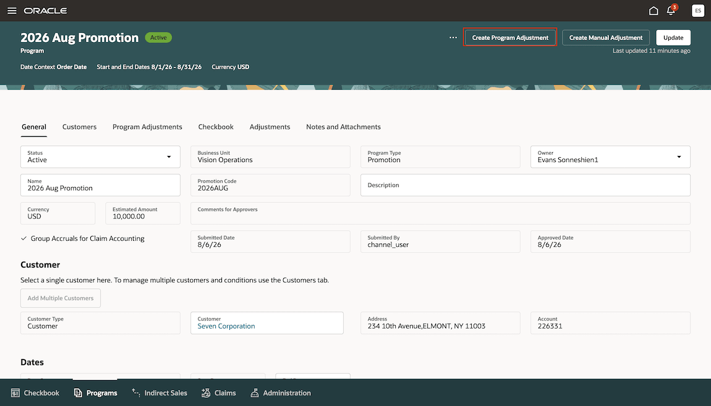Open the Checkbook tab
The width and height of the screenshot is (711, 406).
coord(216,127)
